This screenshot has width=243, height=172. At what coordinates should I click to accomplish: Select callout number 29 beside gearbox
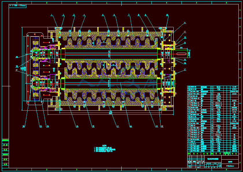click(x=17, y=57)
